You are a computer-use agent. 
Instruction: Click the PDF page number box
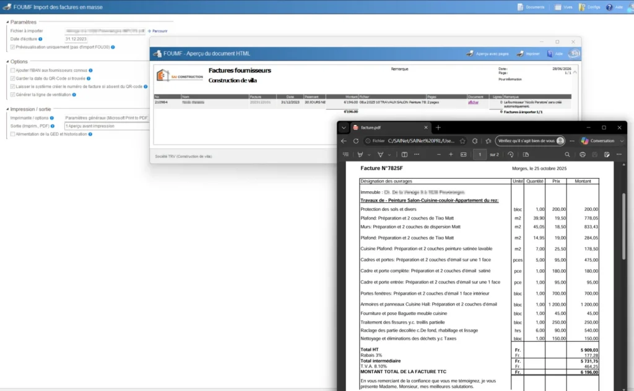point(480,154)
